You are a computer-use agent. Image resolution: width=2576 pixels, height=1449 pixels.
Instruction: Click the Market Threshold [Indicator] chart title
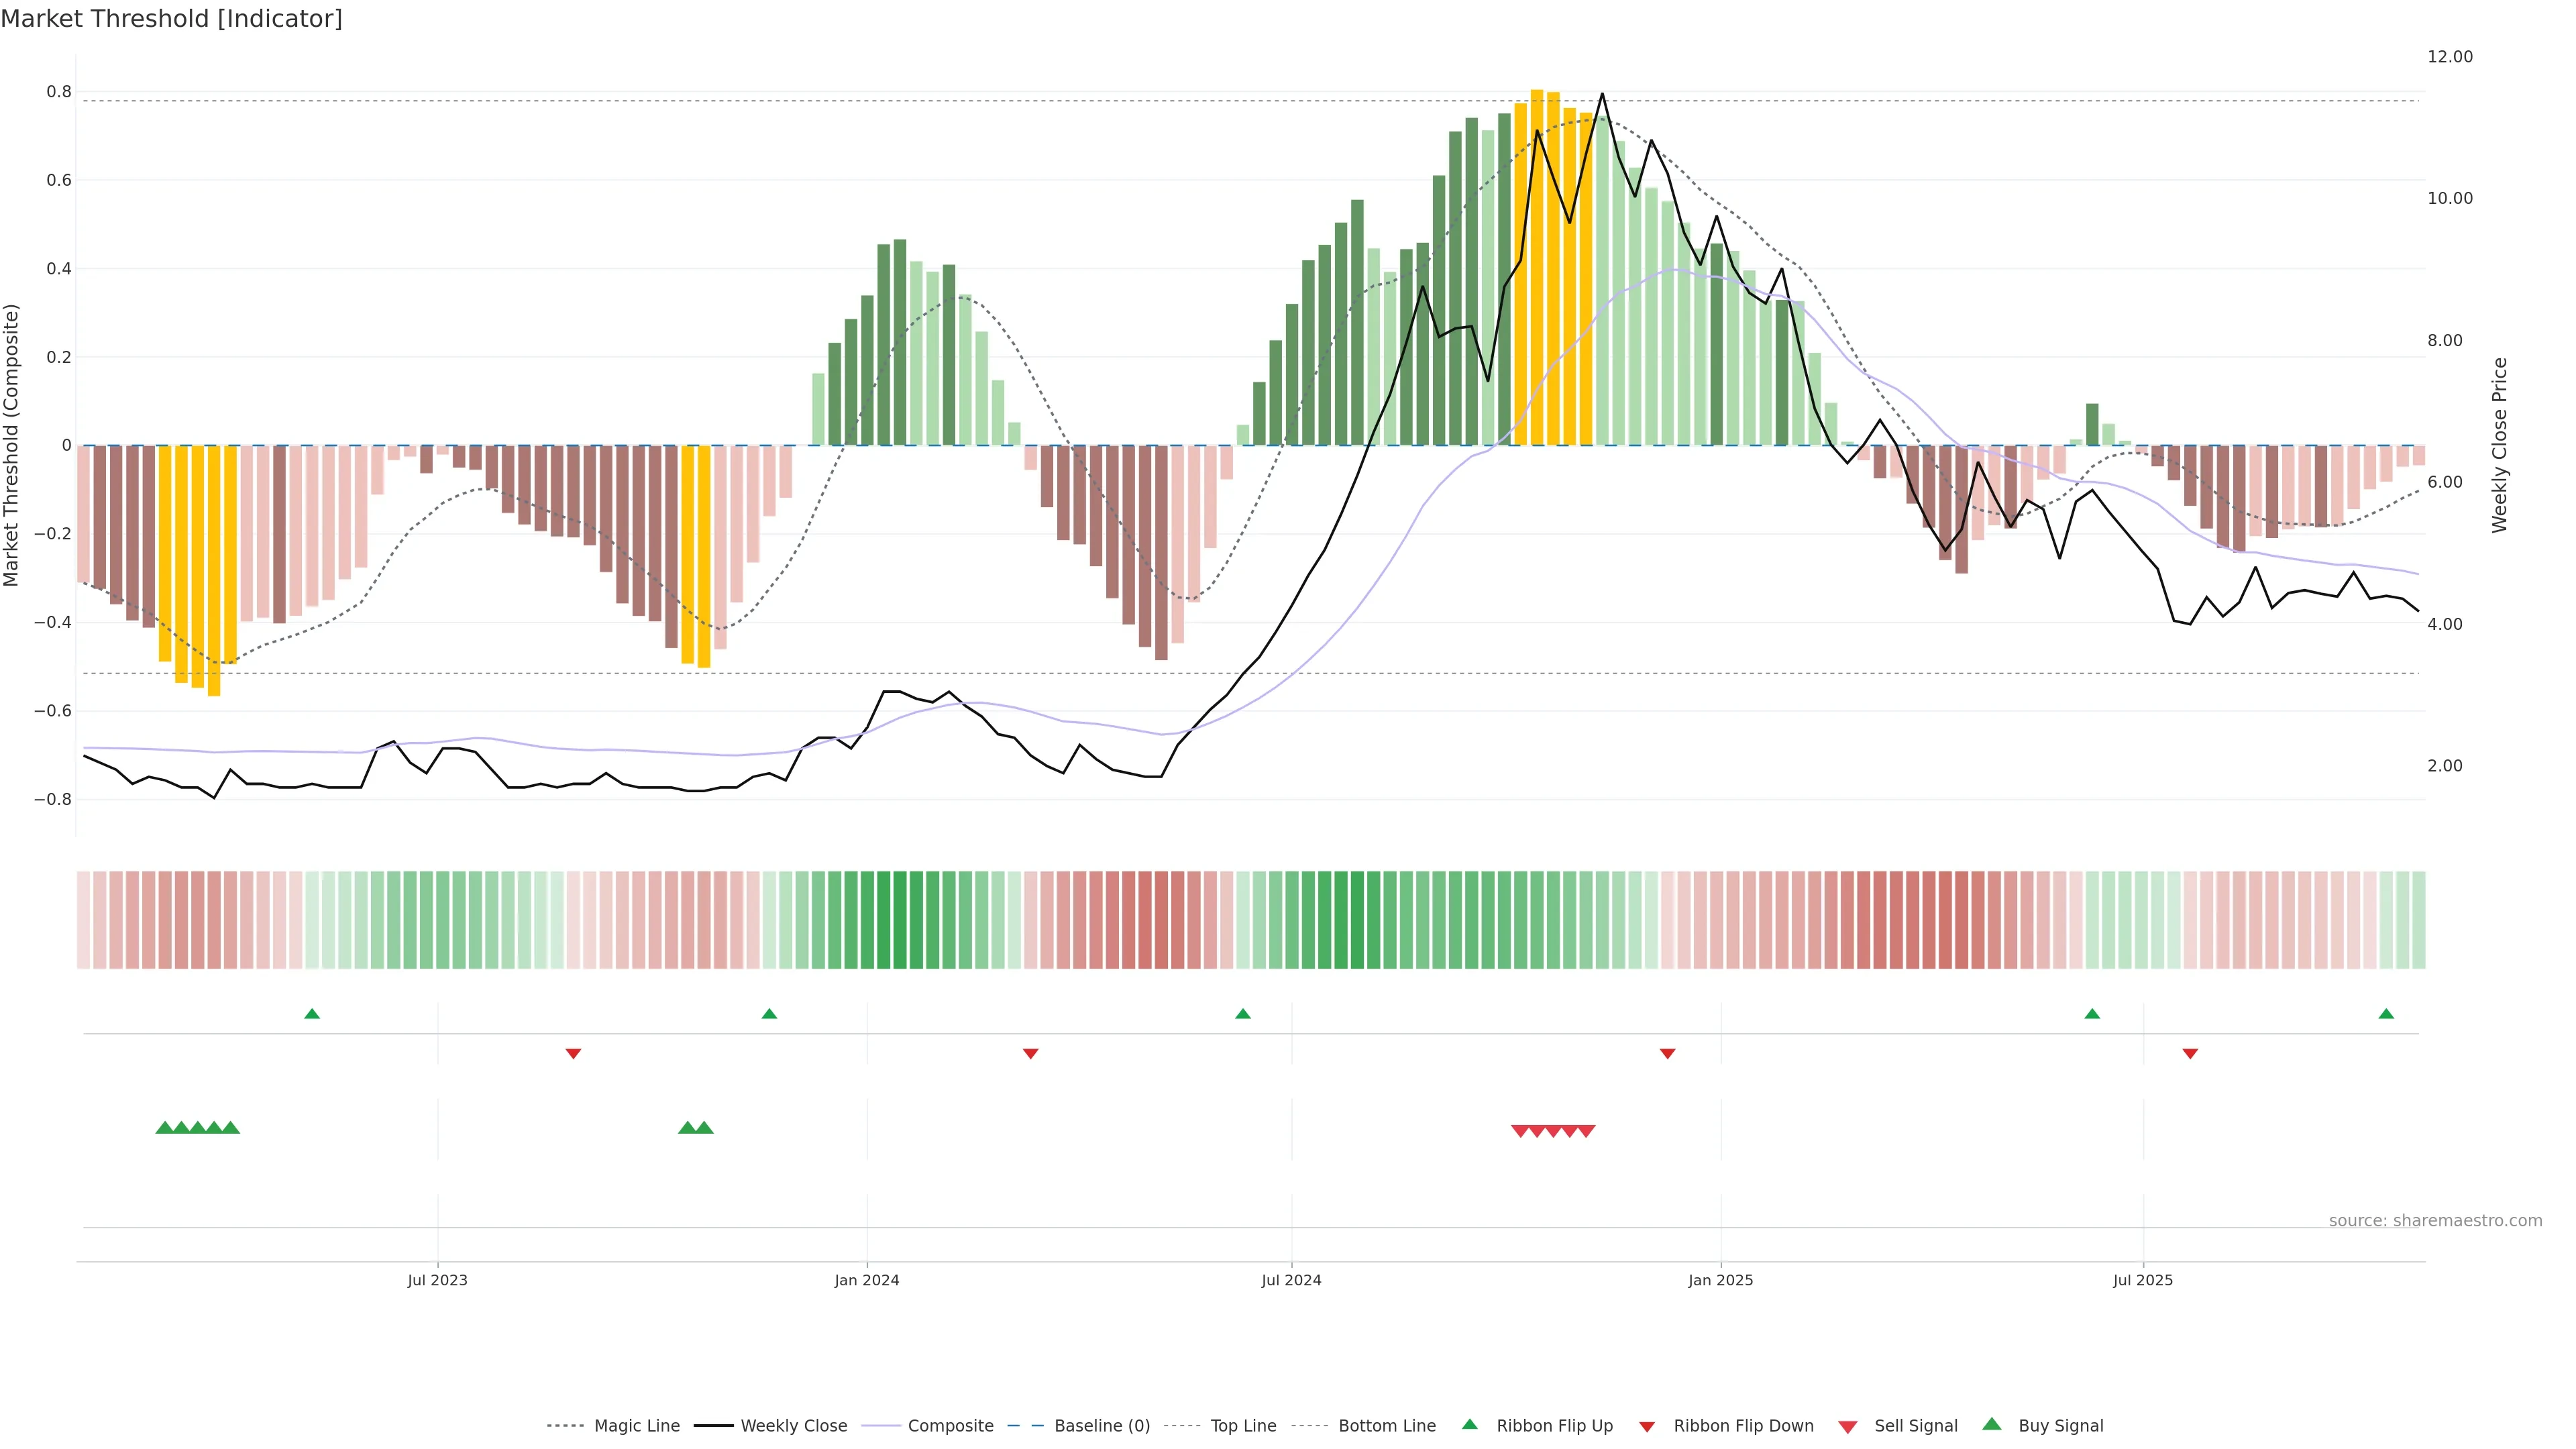click(x=171, y=19)
